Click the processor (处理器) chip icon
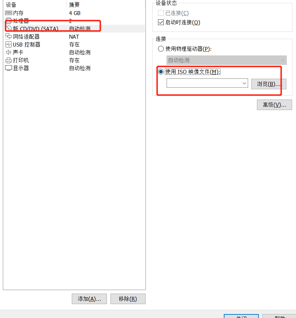The height and width of the screenshot is (318, 296). pos(8,21)
